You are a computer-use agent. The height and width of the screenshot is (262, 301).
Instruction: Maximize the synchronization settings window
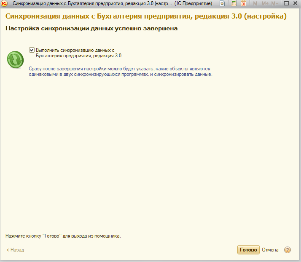point(286,3)
